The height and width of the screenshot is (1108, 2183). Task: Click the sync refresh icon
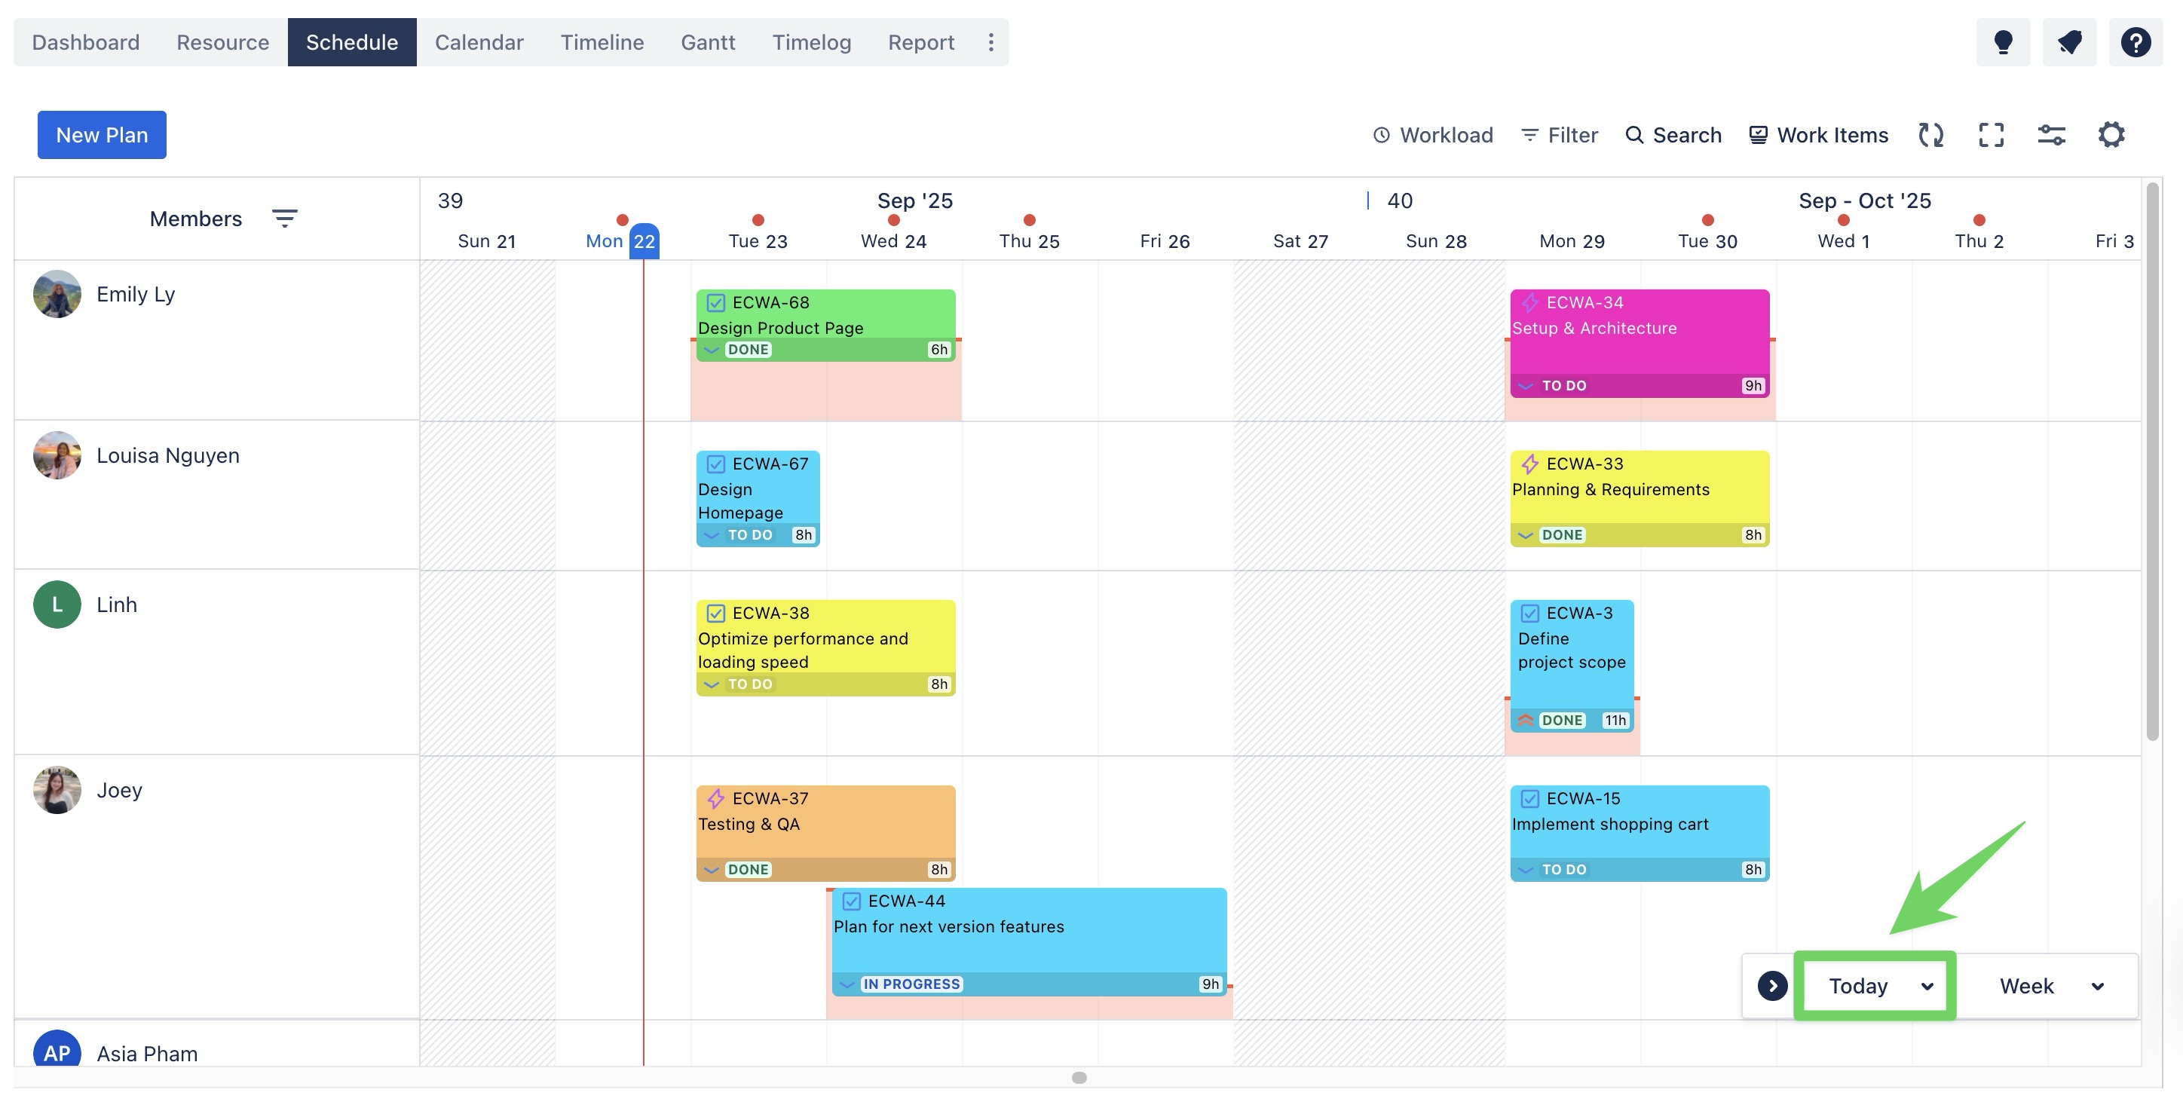coord(1930,135)
